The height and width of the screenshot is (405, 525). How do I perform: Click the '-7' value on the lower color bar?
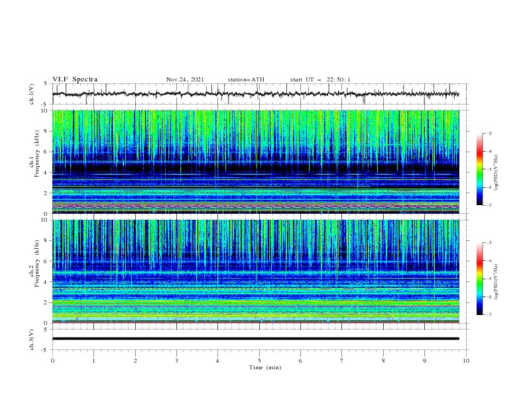(489, 315)
